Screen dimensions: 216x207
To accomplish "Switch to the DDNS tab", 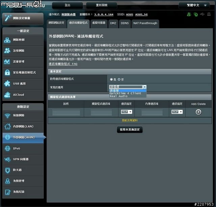I will (x=125, y=23).
